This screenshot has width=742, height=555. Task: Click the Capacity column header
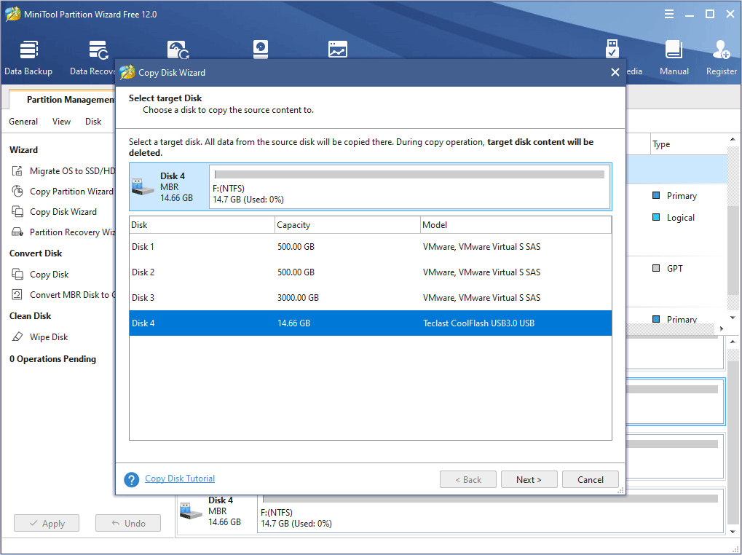pyautogui.click(x=347, y=225)
